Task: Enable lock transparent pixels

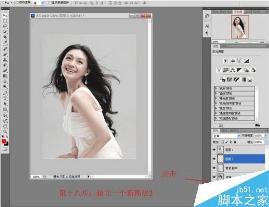Action: coord(222,142)
